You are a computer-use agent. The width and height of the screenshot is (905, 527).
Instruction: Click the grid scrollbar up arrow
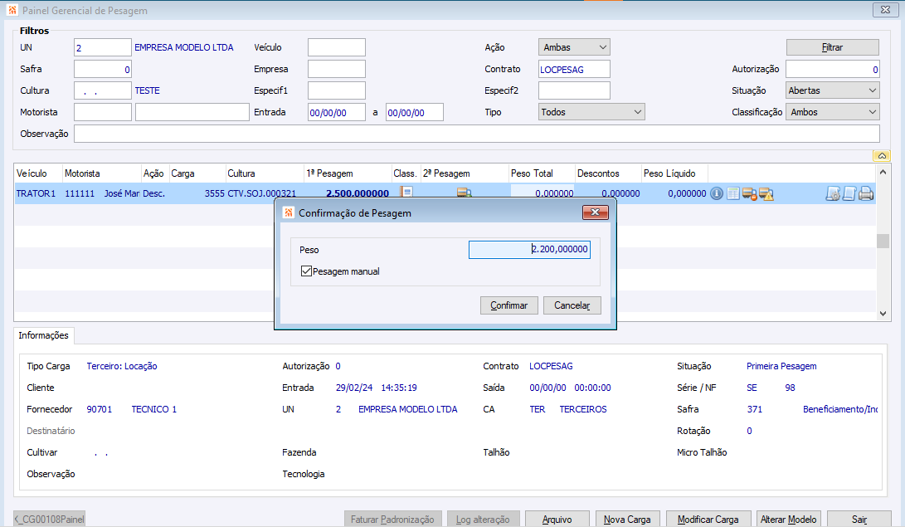883,172
